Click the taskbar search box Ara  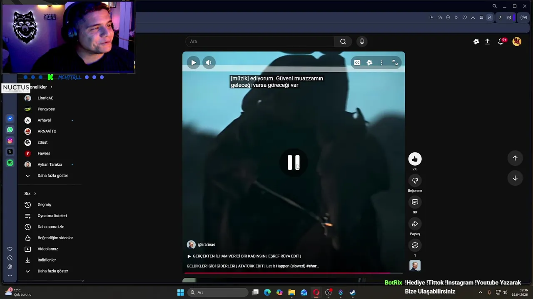tap(218, 292)
